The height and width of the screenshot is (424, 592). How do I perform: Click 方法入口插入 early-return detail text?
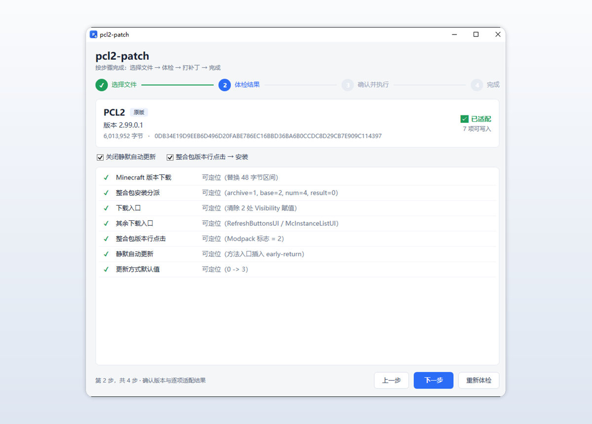pos(253,254)
